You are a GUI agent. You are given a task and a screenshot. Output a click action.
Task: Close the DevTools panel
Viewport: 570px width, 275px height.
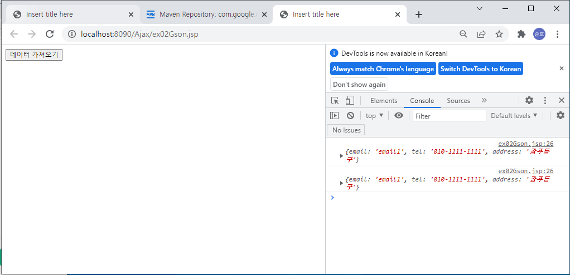pyautogui.click(x=561, y=101)
